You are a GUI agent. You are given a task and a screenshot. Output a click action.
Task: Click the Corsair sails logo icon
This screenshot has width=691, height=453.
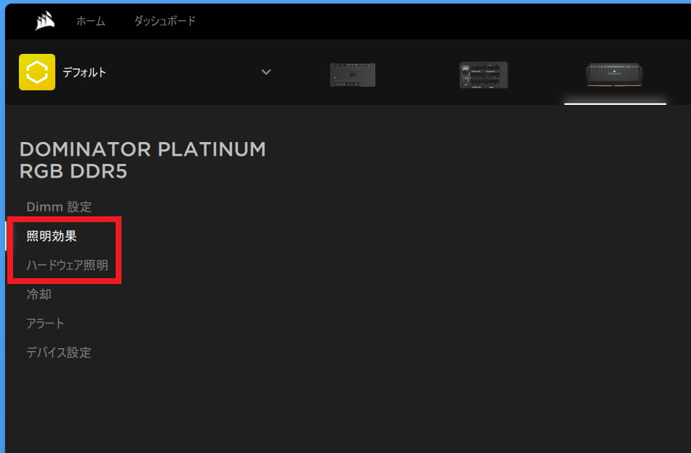(44, 20)
